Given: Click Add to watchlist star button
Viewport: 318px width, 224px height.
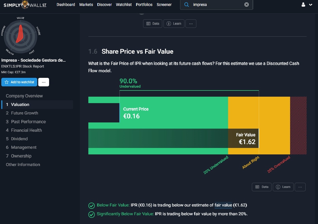Looking at the screenshot, I should (19, 82).
